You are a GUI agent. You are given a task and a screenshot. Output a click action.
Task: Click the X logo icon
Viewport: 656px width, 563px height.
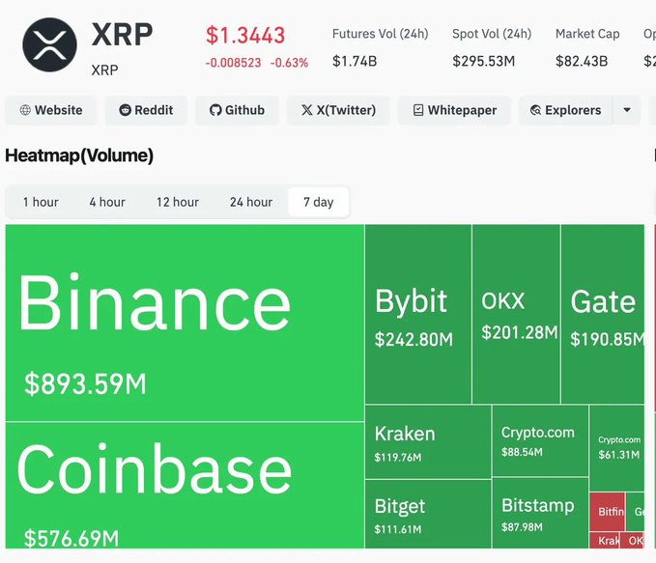[307, 110]
